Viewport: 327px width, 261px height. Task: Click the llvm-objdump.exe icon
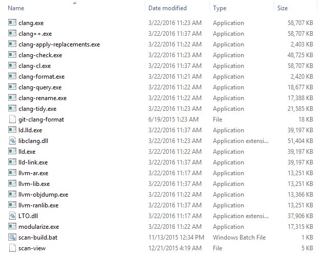click(12, 194)
